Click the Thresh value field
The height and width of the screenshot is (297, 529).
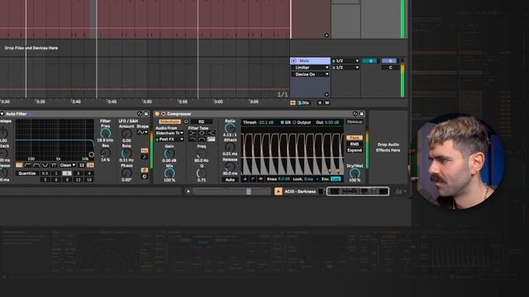[x=265, y=123]
